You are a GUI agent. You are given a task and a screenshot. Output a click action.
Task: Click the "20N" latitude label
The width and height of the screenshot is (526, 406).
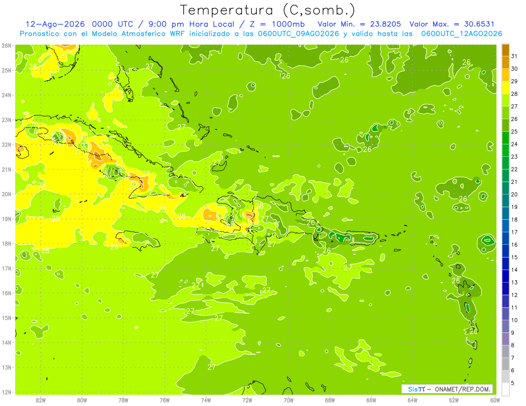pos(7,194)
